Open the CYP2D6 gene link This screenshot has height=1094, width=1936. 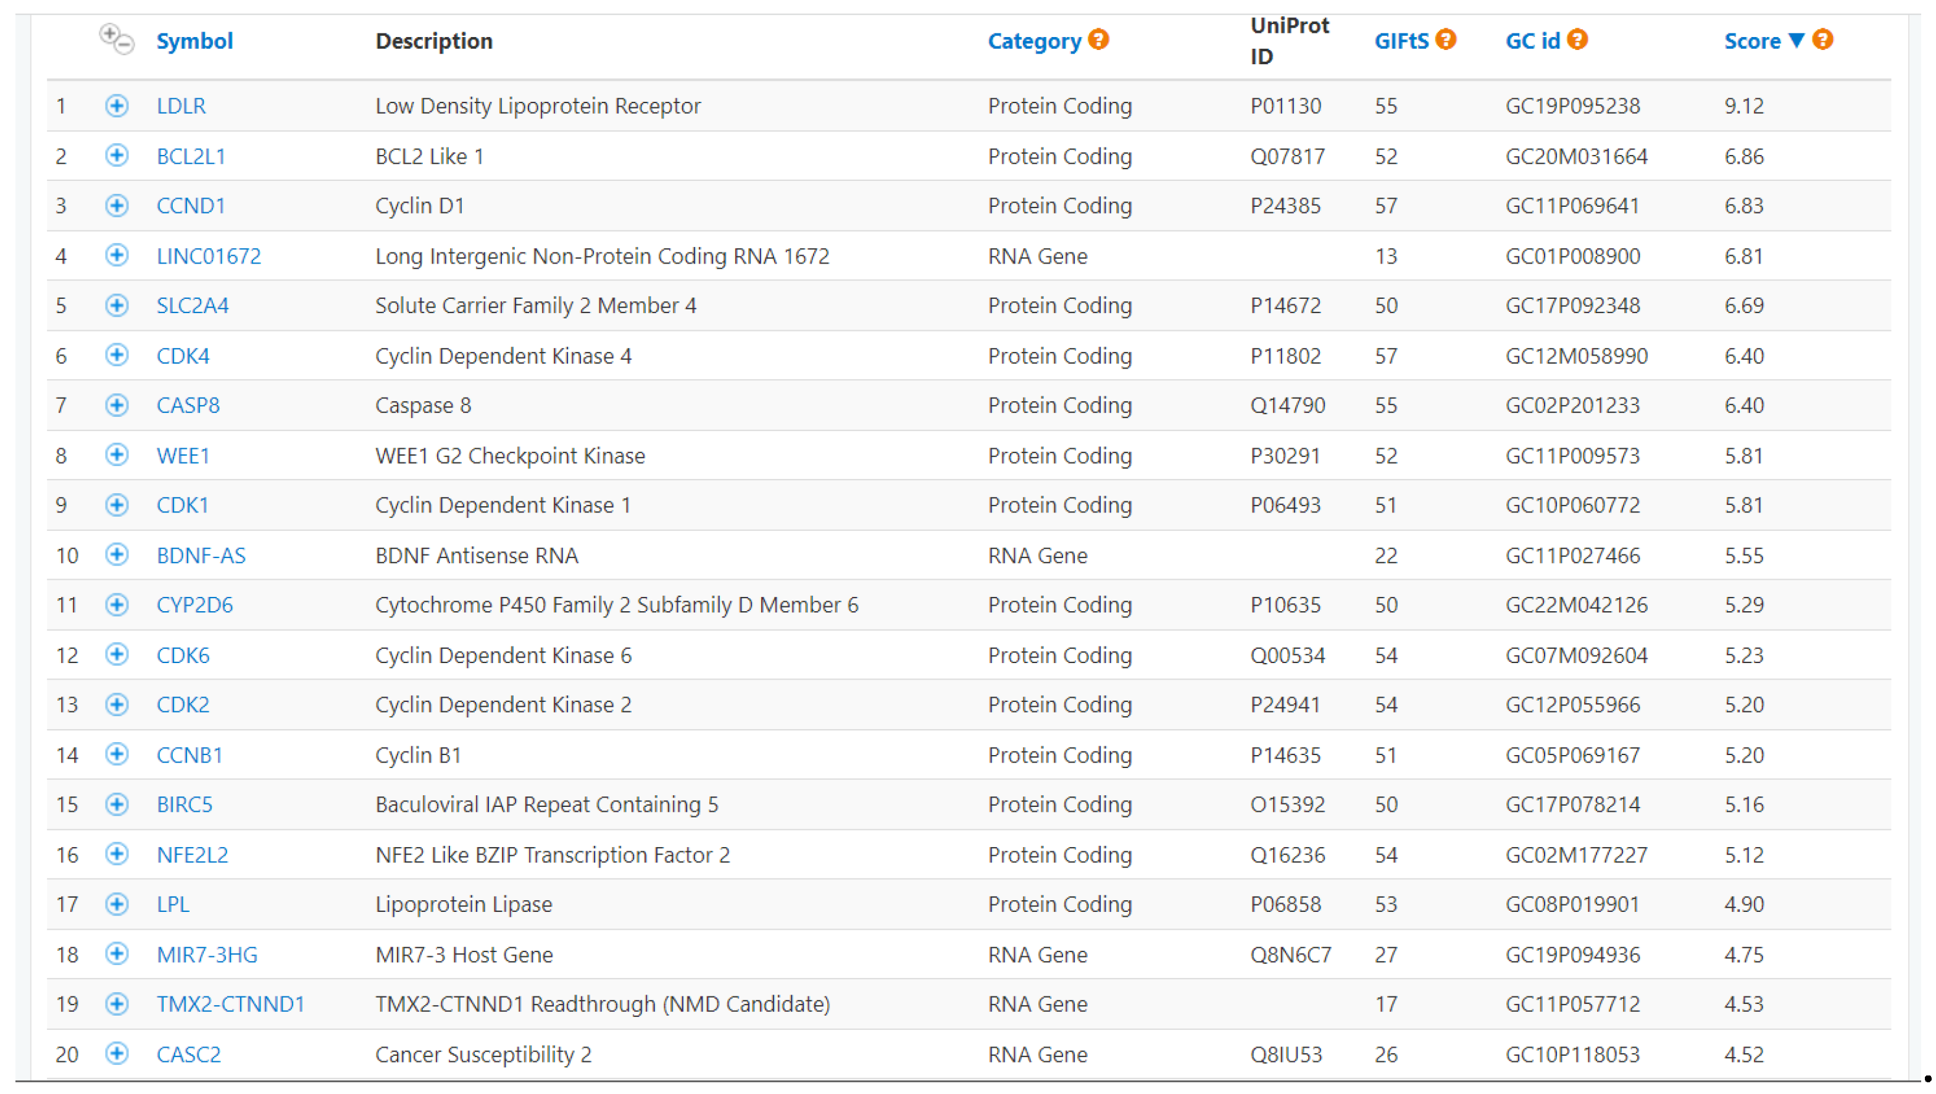pos(194,605)
